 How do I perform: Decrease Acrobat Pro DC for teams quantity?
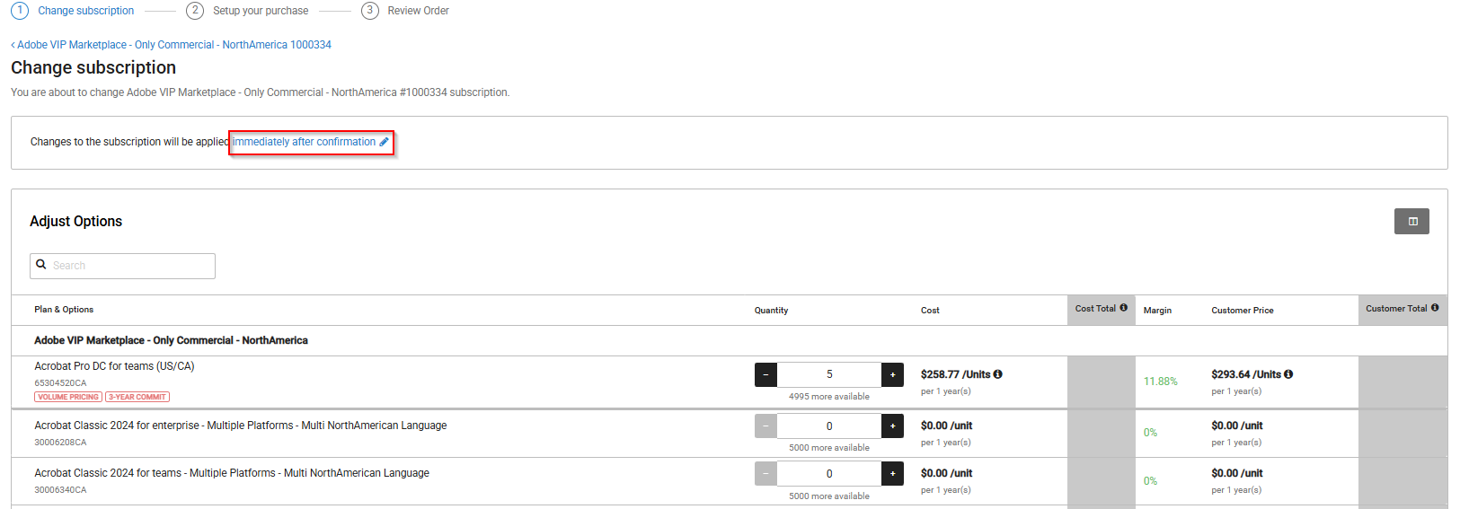(x=765, y=374)
